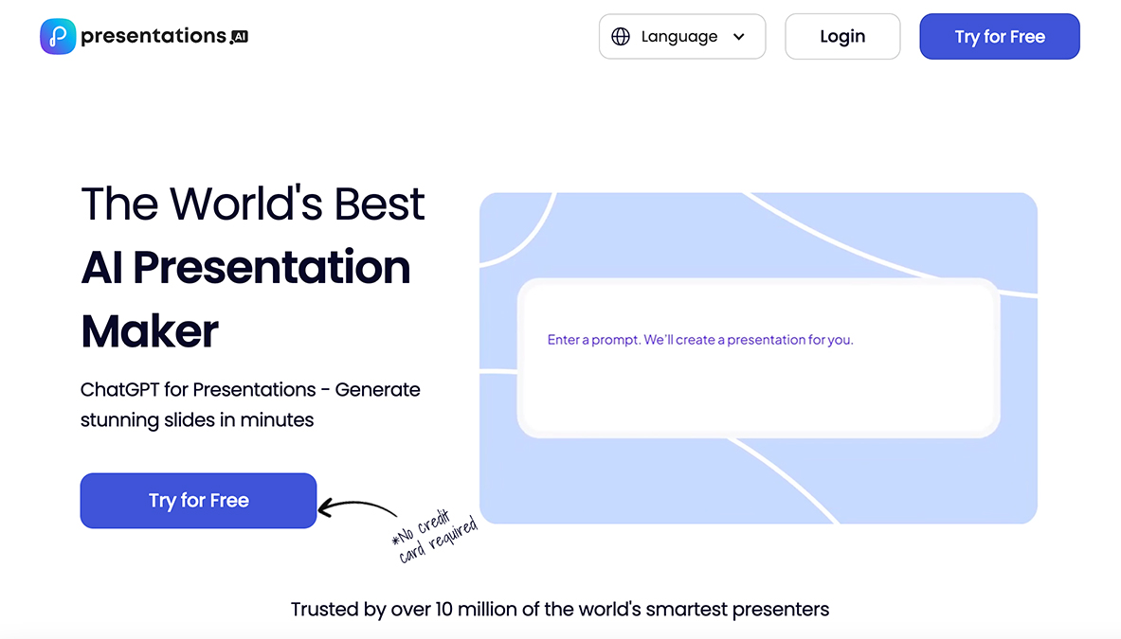Click the 'Enter a prompt' placeholder text

coord(700,340)
